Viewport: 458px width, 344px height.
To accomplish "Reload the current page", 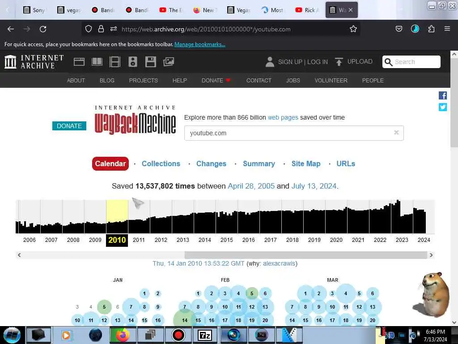I will pos(43,29).
